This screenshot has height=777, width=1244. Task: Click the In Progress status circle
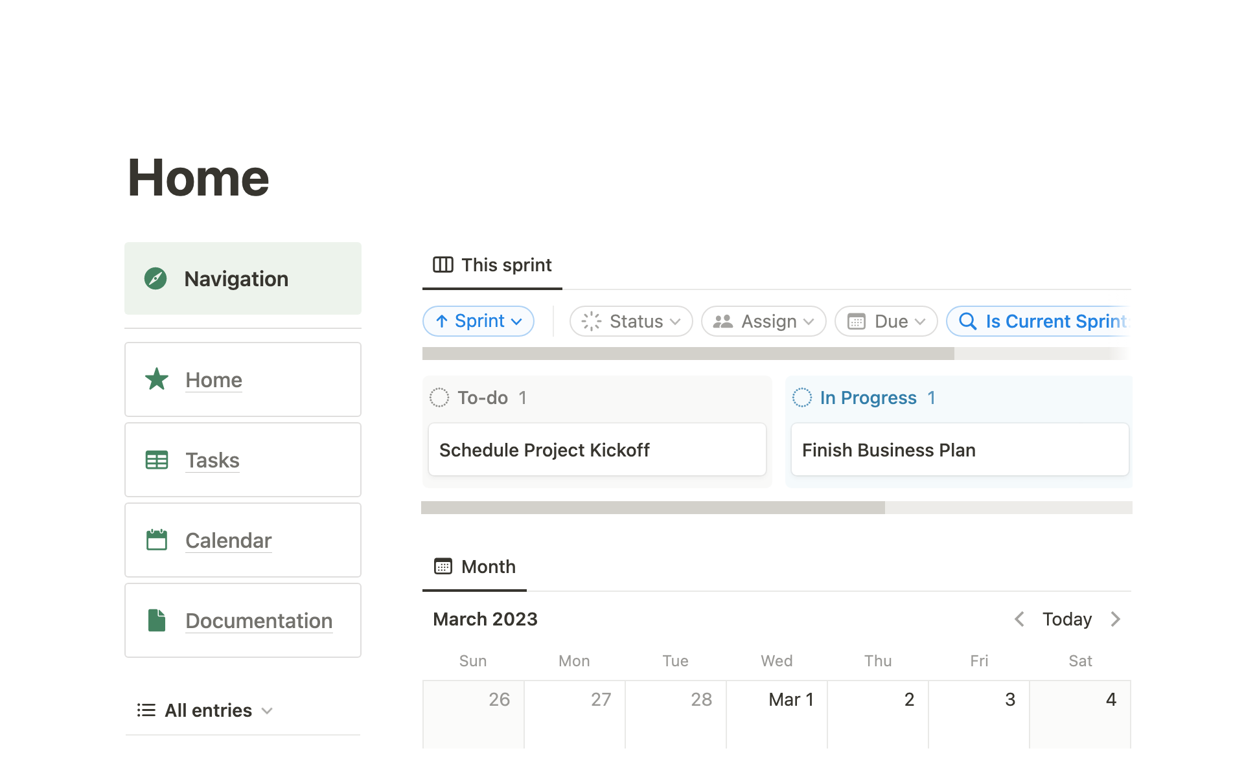tap(802, 398)
